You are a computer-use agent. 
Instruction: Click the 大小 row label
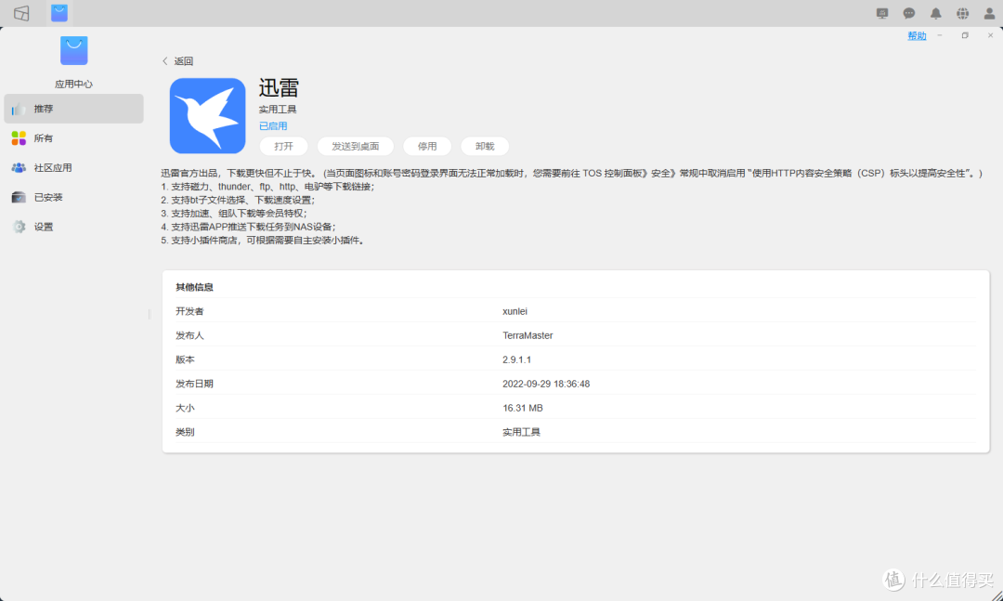(185, 409)
